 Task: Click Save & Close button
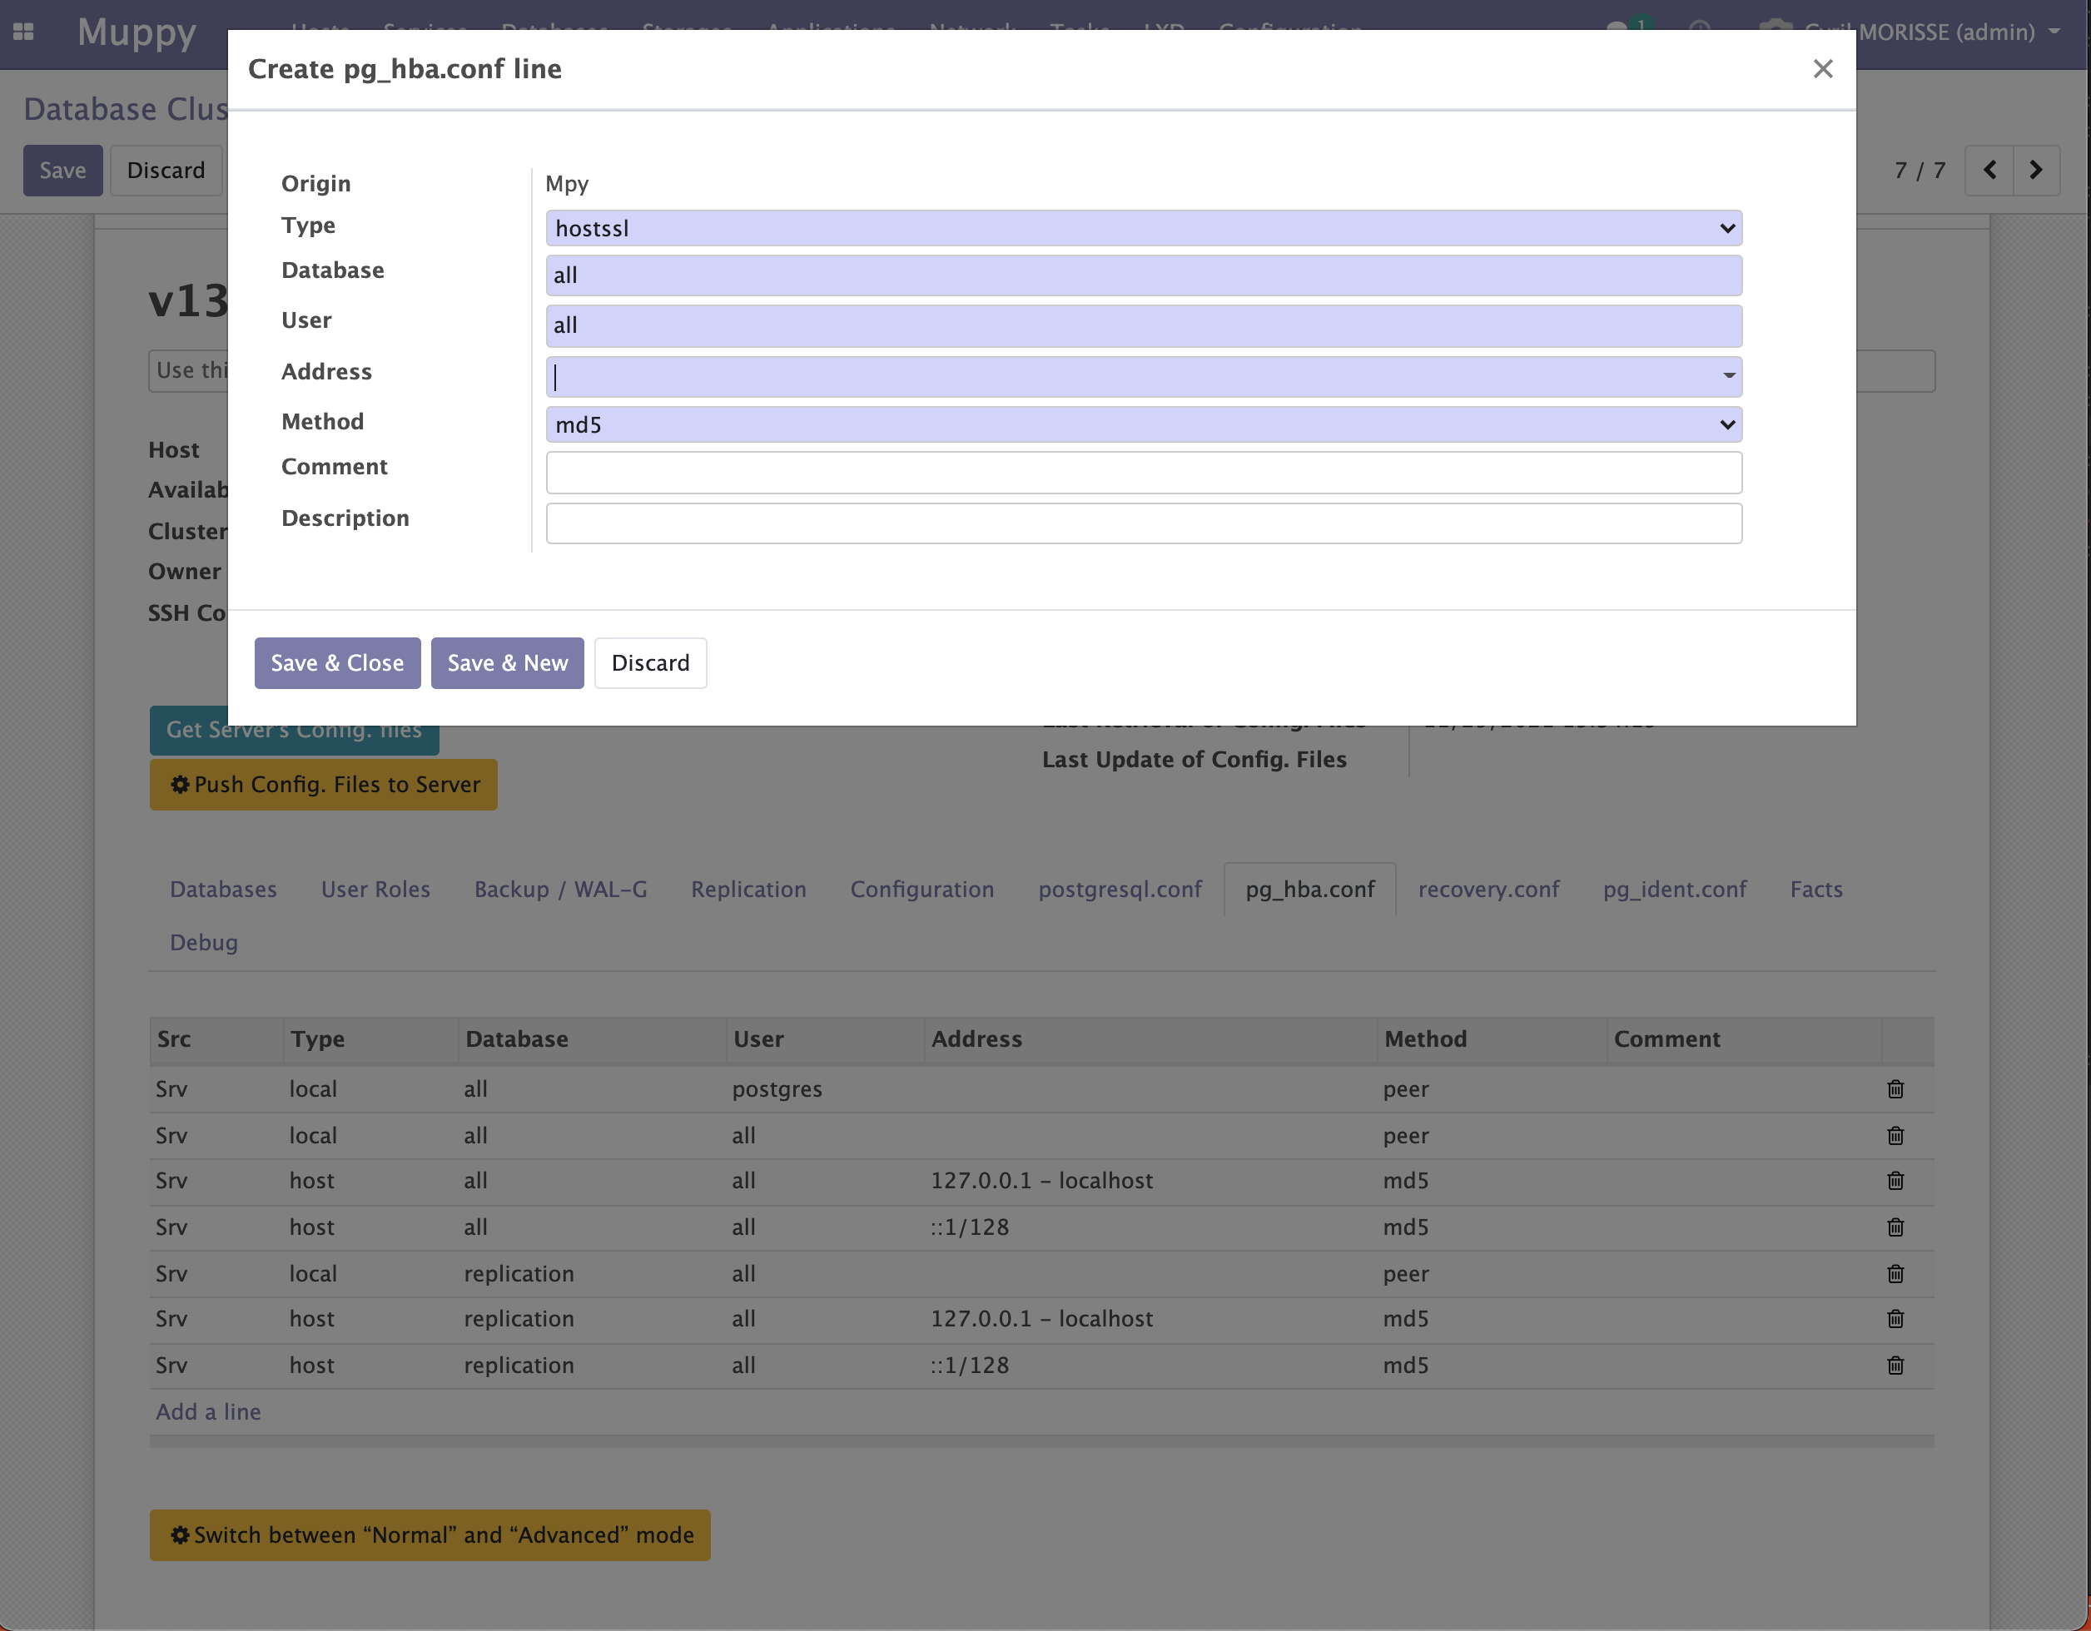click(x=337, y=663)
